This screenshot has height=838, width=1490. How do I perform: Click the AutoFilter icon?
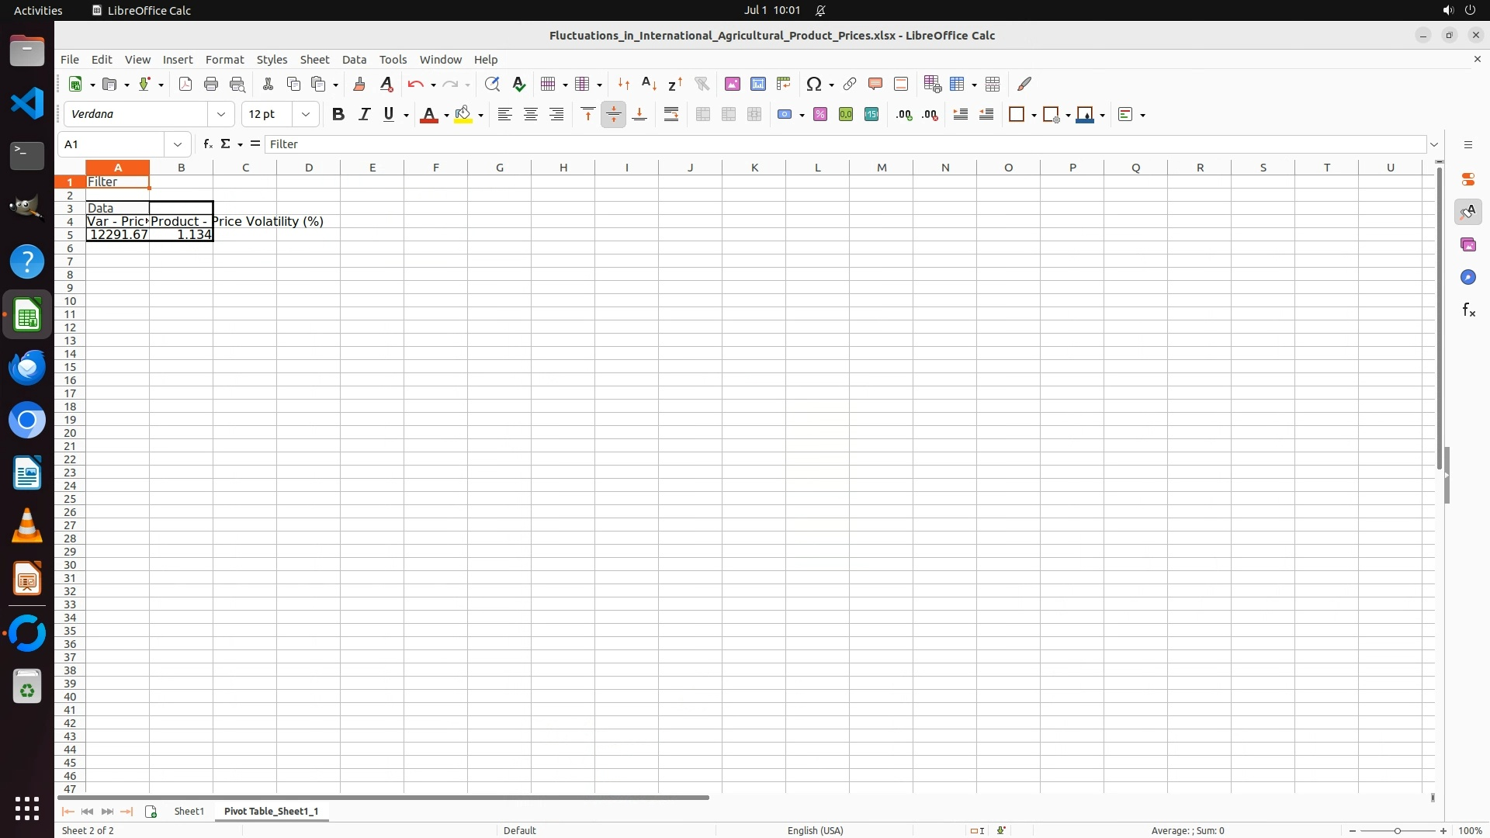pyautogui.click(x=702, y=84)
